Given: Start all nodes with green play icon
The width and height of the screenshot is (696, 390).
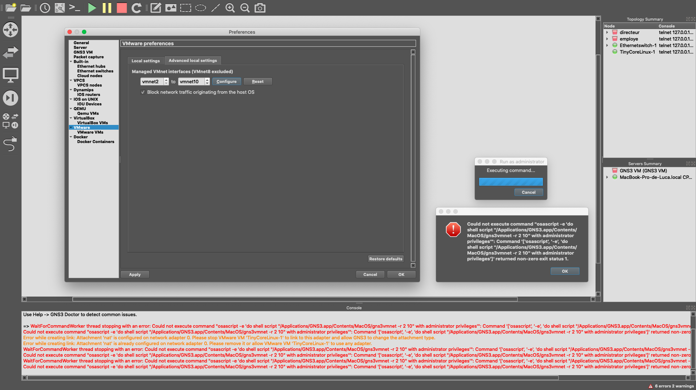Looking at the screenshot, I should tap(92, 8).
